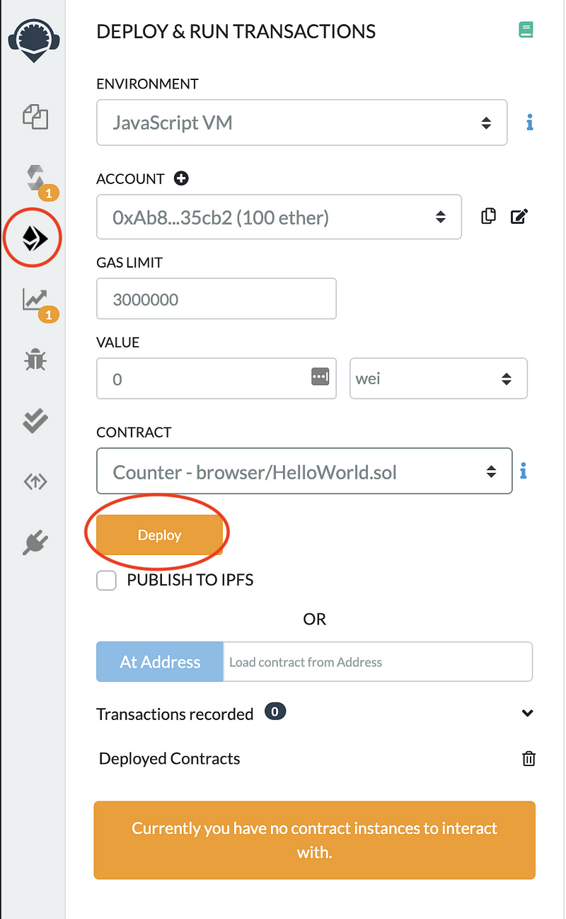Viewport: 566px width, 919px height.
Task: Open the Plugin Manager plug icon
Action: 35,542
